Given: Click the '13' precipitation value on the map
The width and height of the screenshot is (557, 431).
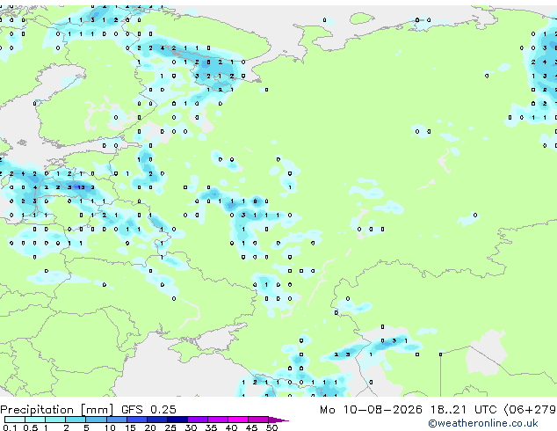Looking at the screenshot, I should 81,187.
